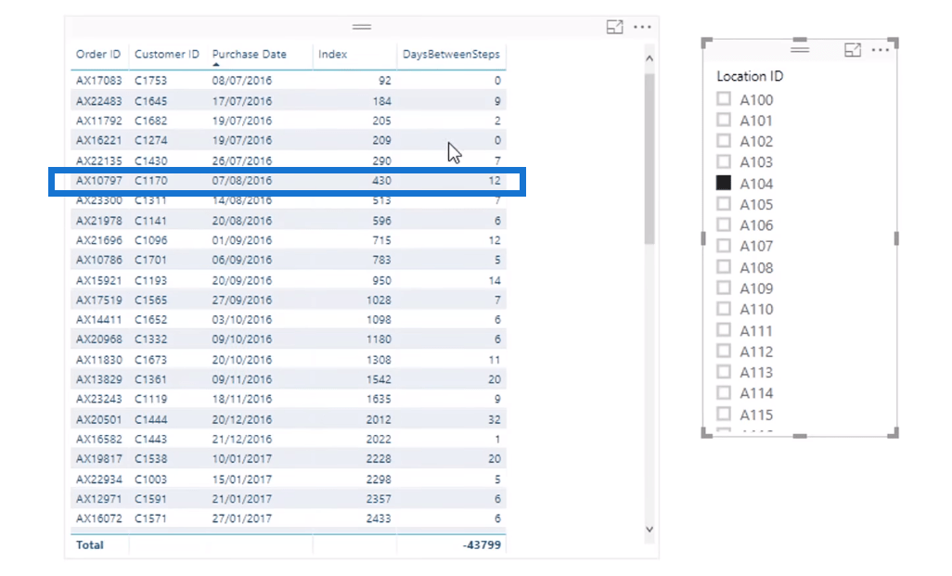
Task: Check the A110 location checkbox
Action: (x=723, y=308)
